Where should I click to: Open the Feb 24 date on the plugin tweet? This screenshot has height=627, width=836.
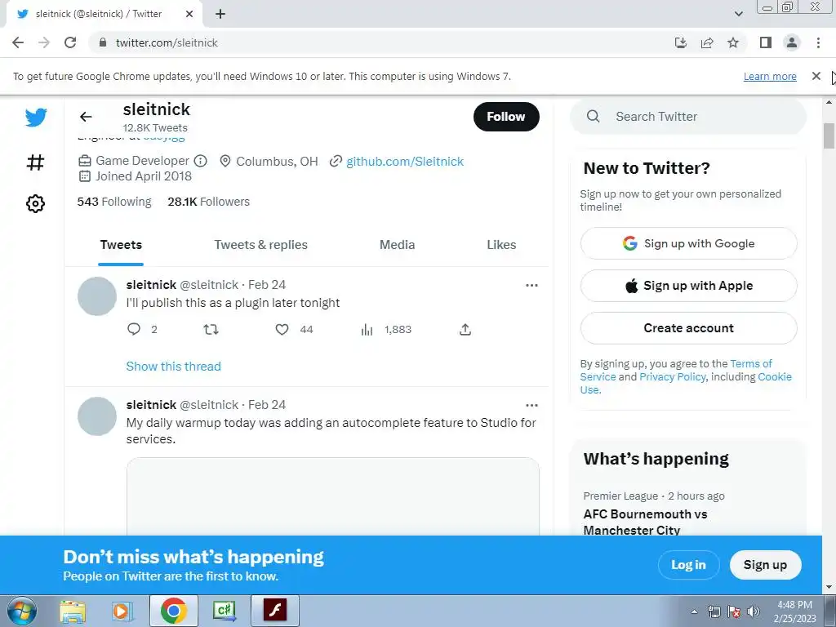[x=267, y=285]
